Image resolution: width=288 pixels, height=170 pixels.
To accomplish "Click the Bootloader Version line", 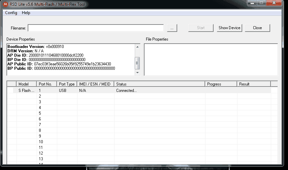I will pos(36,46).
